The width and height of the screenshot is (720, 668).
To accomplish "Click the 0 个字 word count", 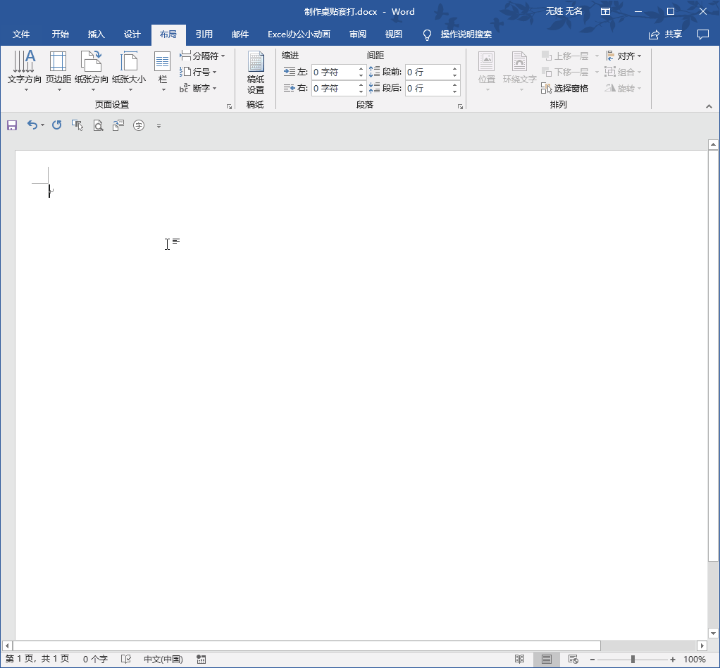I will [95, 660].
